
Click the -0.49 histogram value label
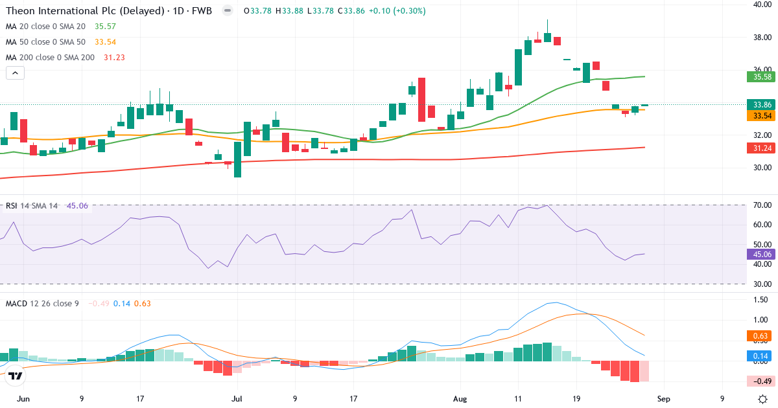coord(760,381)
